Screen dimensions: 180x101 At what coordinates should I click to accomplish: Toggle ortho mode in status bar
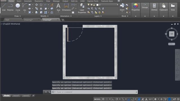click(113, 99)
